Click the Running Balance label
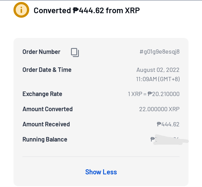This screenshot has height=187, width=202. [x=45, y=140]
